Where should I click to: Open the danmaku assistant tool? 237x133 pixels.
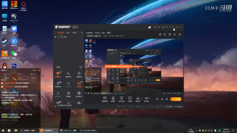(58, 74)
